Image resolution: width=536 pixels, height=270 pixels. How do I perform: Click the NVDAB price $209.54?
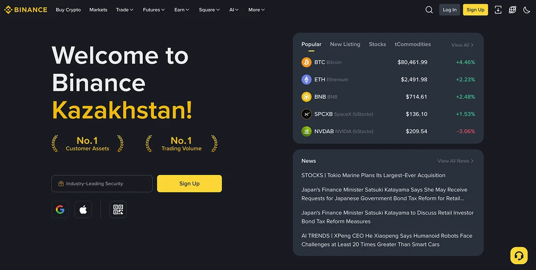click(417, 131)
